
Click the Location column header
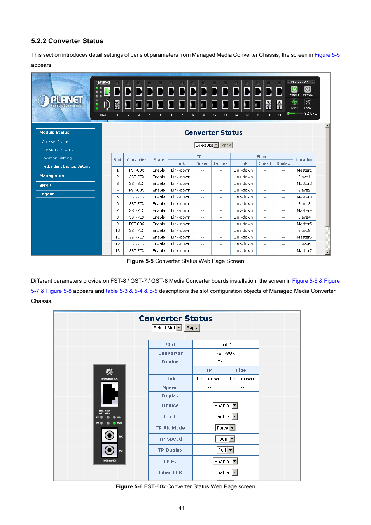pyautogui.click(x=304, y=160)
